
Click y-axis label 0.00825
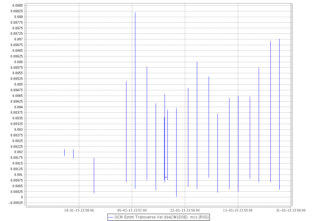click(17, 11)
